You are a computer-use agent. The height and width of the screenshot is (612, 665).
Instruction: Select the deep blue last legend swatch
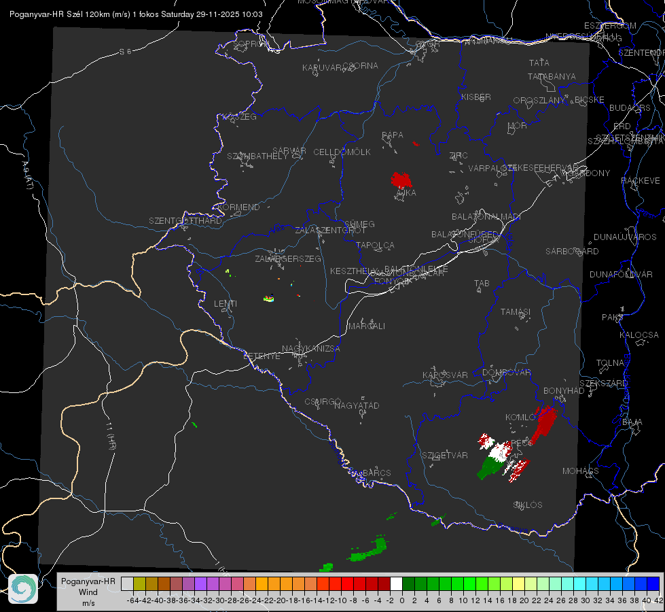tap(653, 583)
